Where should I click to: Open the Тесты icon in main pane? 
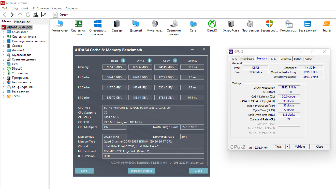pos(327,24)
